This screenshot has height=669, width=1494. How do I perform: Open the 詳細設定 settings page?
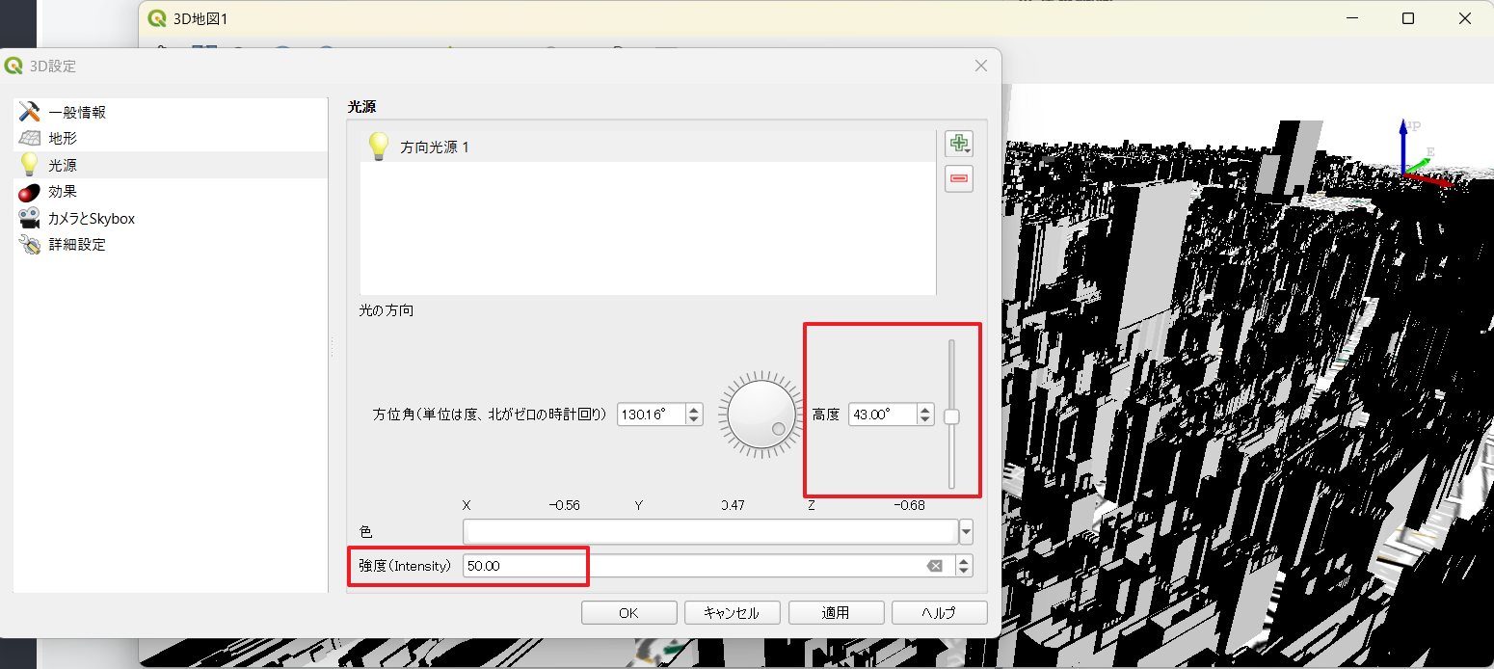coord(171,245)
